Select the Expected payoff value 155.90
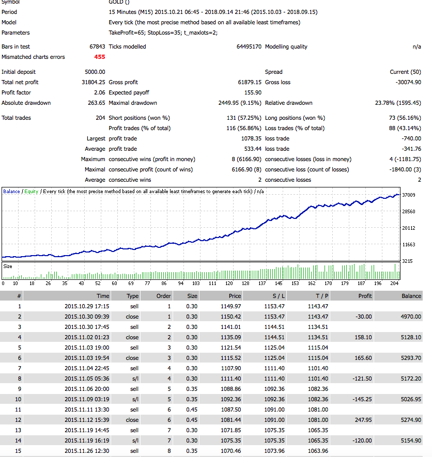Image resolution: width=432 pixels, height=457 pixels. tap(253, 92)
